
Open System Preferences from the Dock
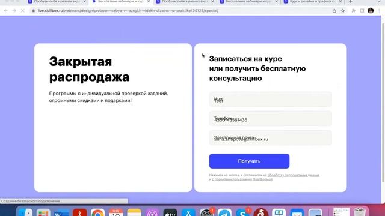click(x=206, y=212)
